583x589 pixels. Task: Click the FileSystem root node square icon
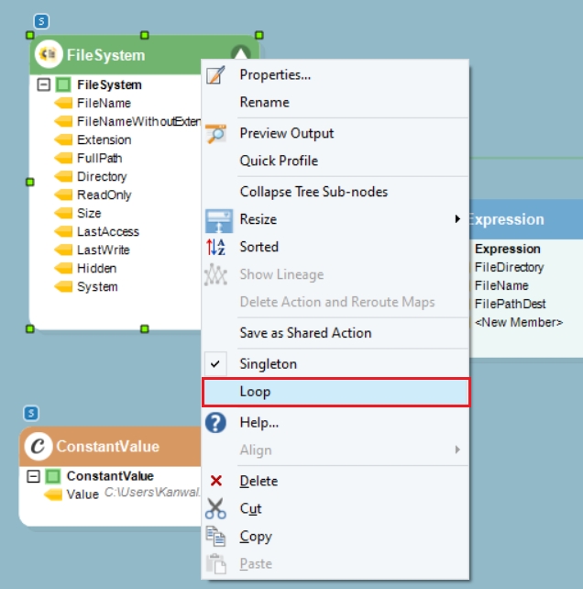coord(63,84)
